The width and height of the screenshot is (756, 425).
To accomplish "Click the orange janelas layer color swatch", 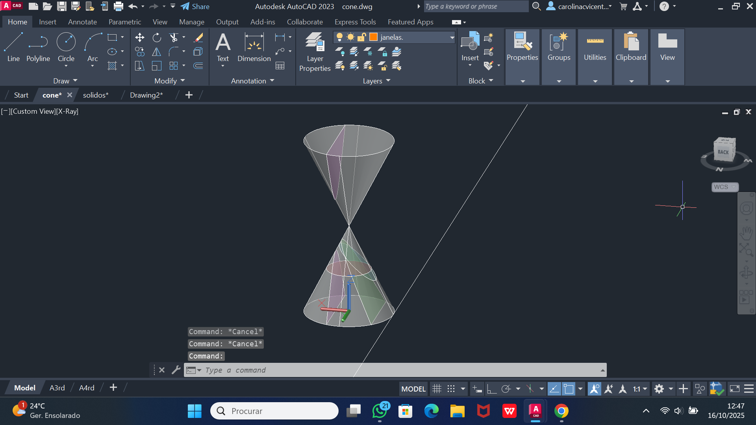I will [x=373, y=37].
